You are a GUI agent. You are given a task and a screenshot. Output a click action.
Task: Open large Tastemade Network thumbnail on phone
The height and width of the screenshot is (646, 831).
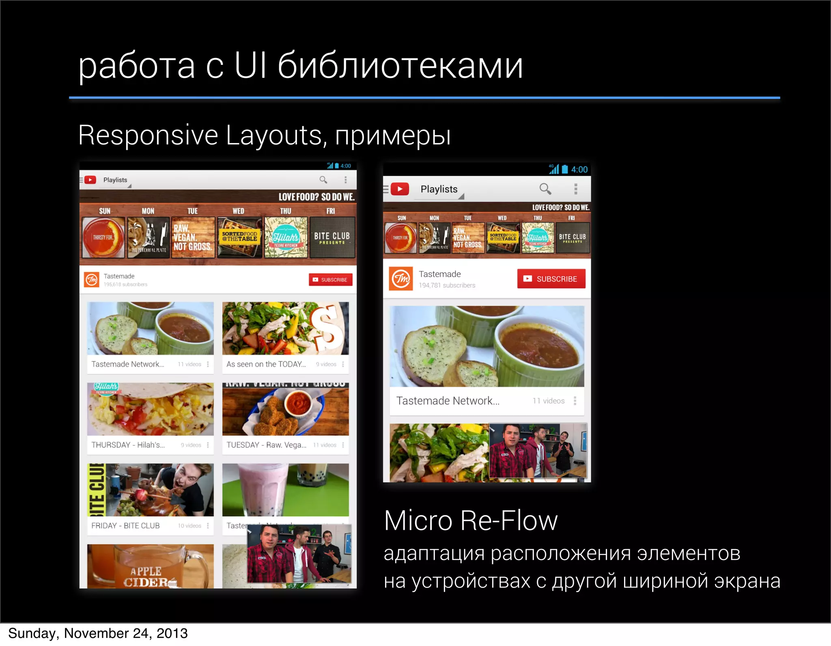pyautogui.click(x=487, y=346)
